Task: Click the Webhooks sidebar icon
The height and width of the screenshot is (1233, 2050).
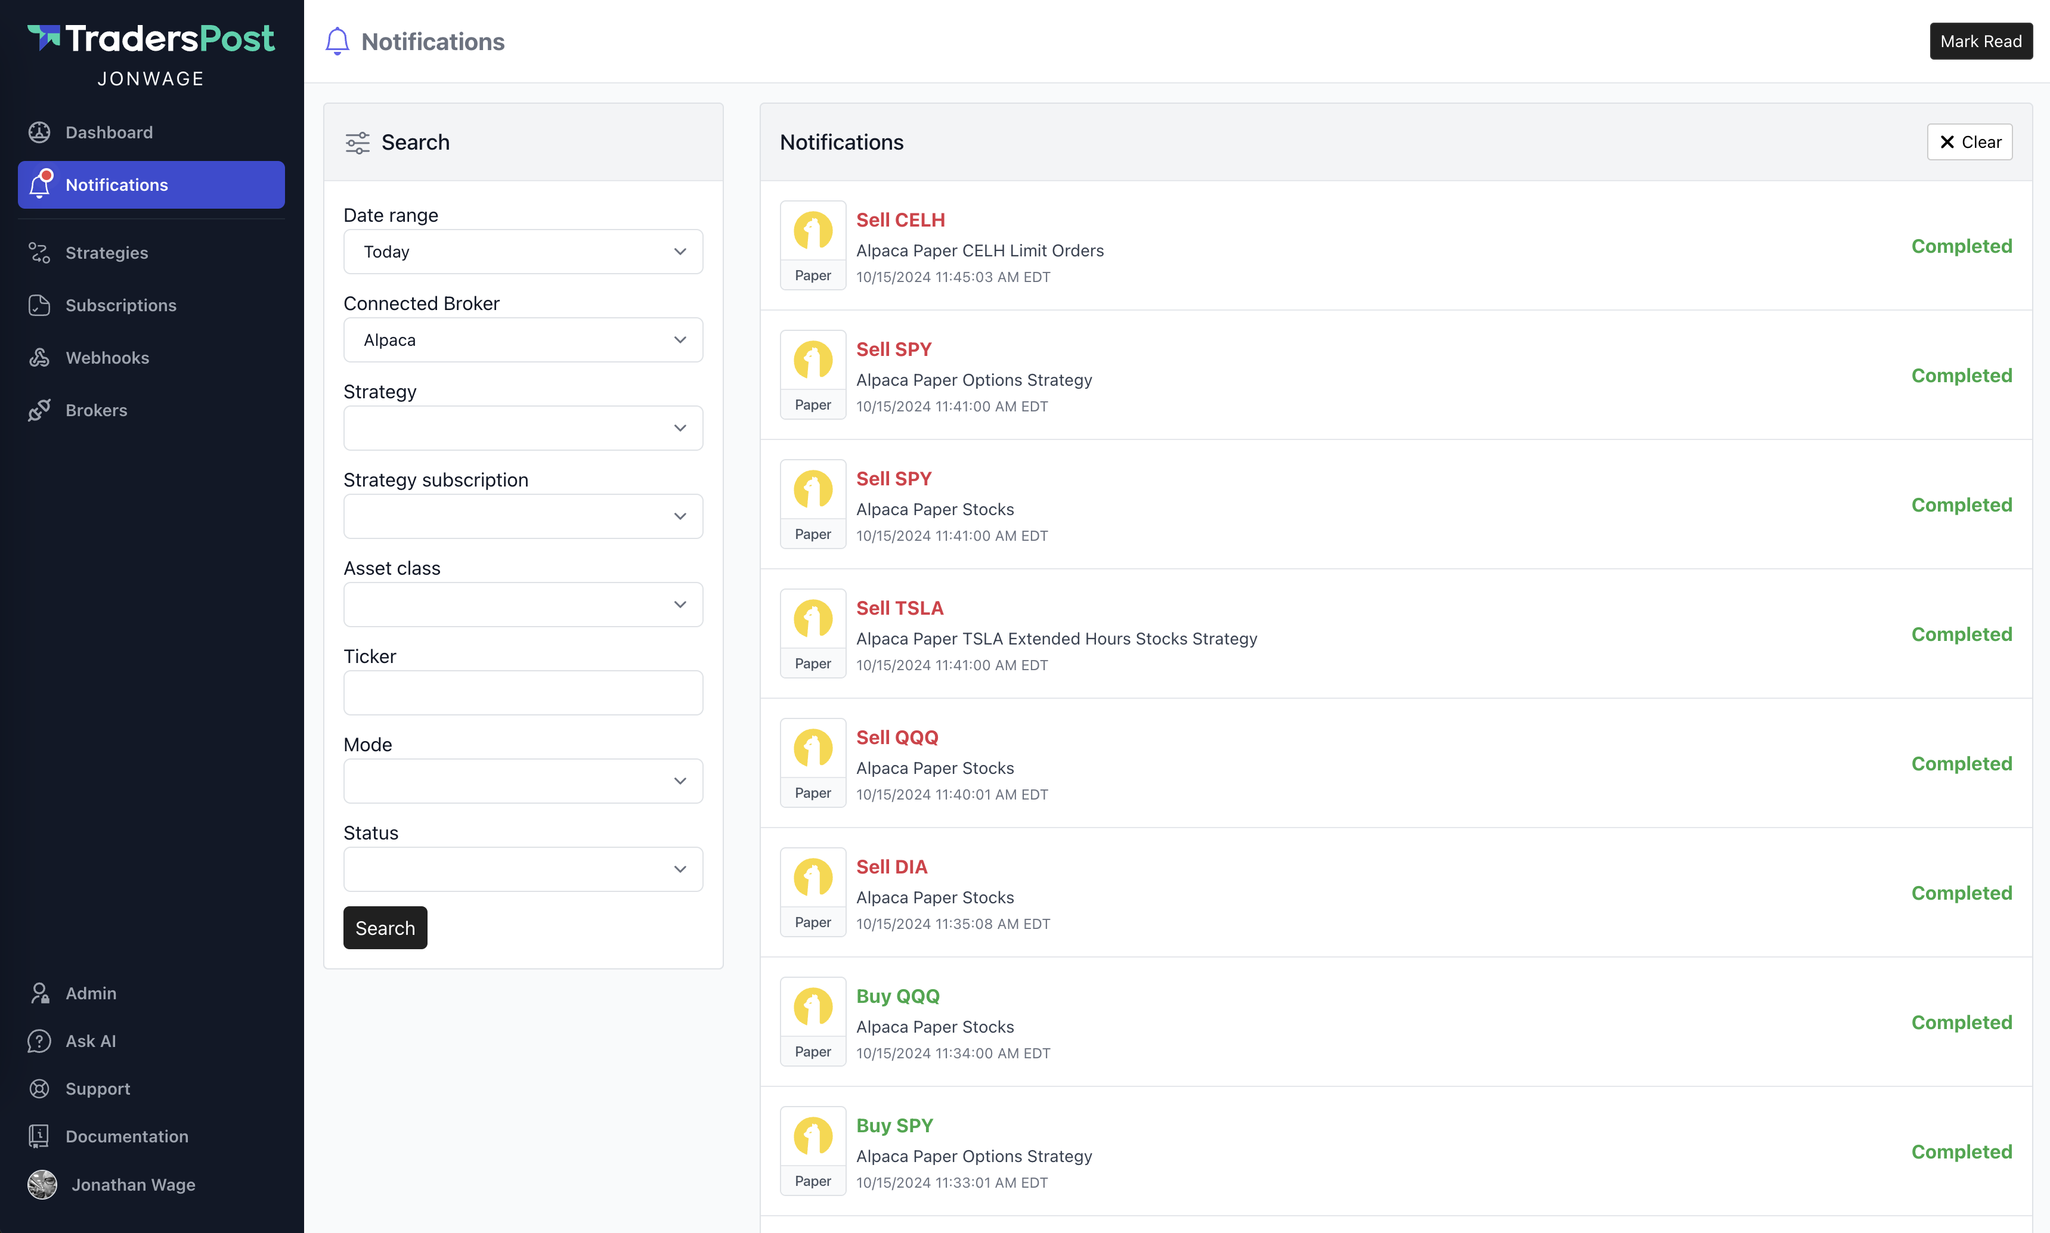Action: 39,357
